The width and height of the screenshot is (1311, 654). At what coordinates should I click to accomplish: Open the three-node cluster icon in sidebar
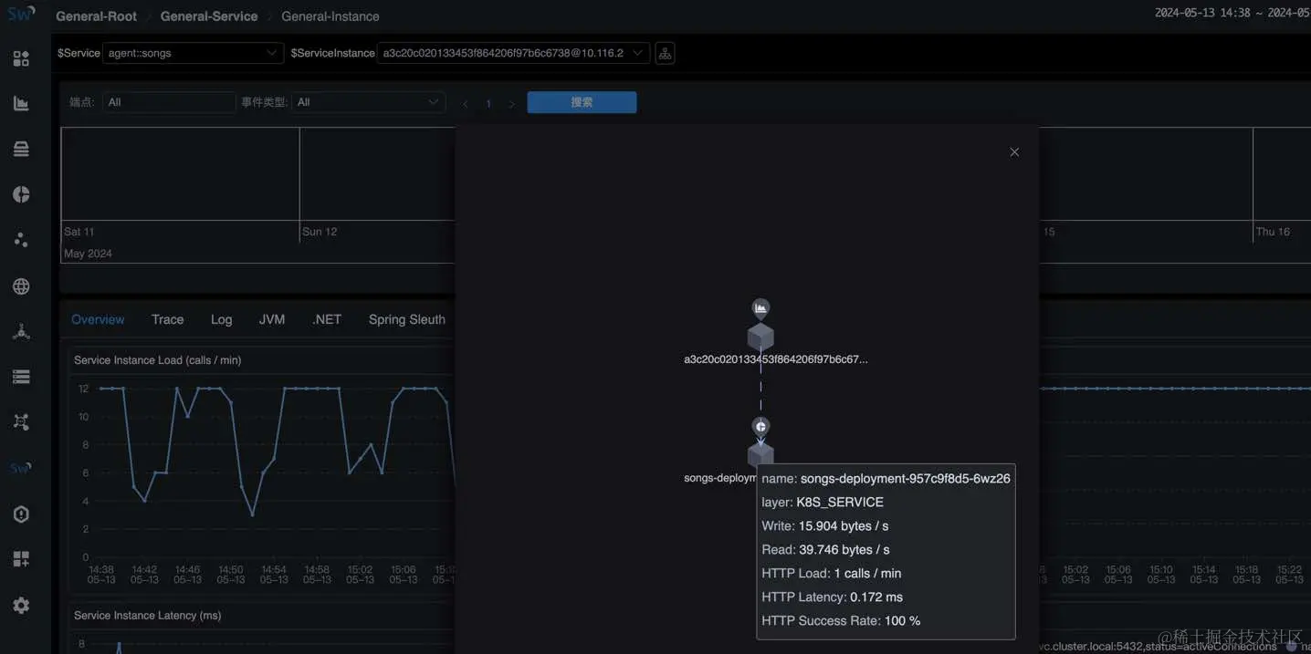21,331
